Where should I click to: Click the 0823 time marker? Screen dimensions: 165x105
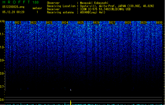click(x=49, y=23)
